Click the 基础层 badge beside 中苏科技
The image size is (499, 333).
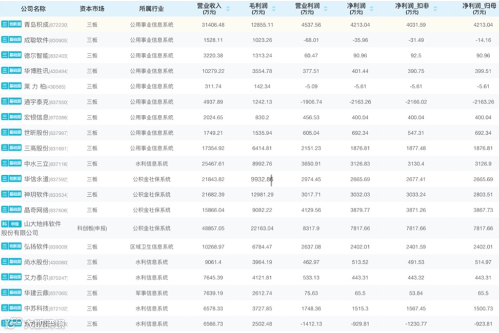click(x=15, y=307)
